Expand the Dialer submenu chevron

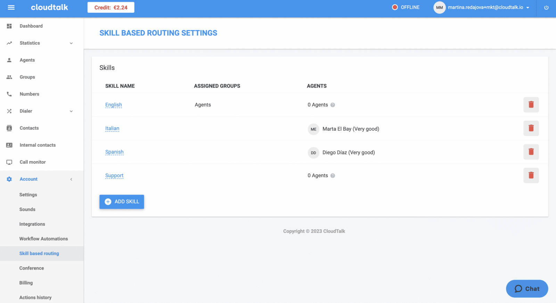pos(71,111)
